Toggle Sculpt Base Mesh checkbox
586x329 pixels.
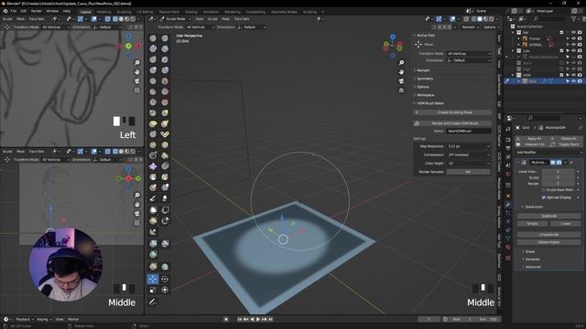coord(544,190)
